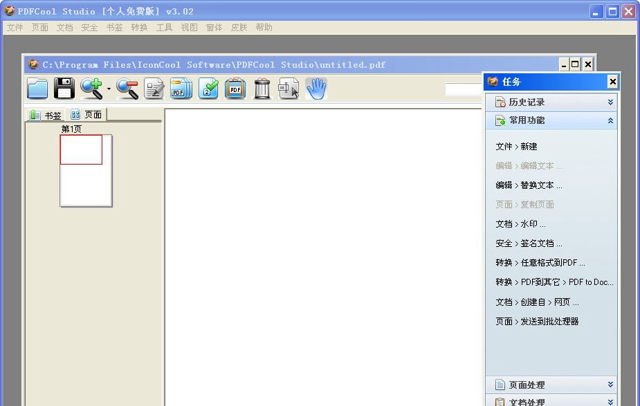Click the 页面 > 复制页面 task link
The height and width of the screenshot is (406, 640).
tap(524, 205)
